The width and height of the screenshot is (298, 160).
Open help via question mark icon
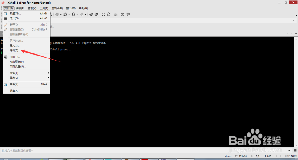click(x=122, y=14)
